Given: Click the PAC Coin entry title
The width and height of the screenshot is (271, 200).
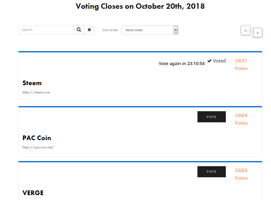Looking at the screenshot, I should tap(37, 138).
